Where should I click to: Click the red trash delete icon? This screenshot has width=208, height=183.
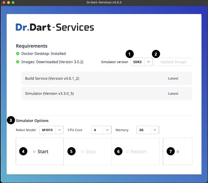click(178, 152)
